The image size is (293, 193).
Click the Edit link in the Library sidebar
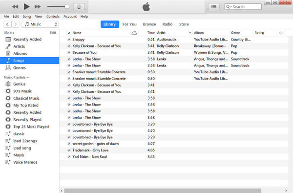coord(53,33)
